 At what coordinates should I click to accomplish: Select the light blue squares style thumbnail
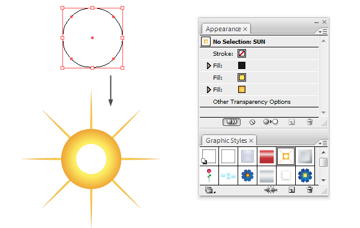point(228,175)
